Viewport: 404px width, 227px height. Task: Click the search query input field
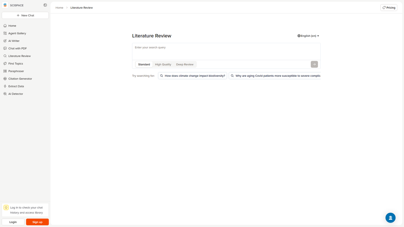pyautogui.click(x=226, y=51)
